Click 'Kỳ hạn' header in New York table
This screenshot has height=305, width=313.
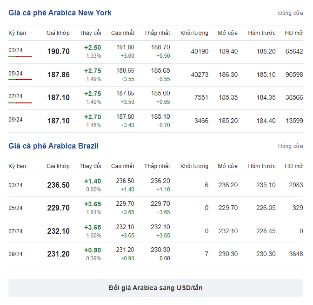(x=17, y=33)
